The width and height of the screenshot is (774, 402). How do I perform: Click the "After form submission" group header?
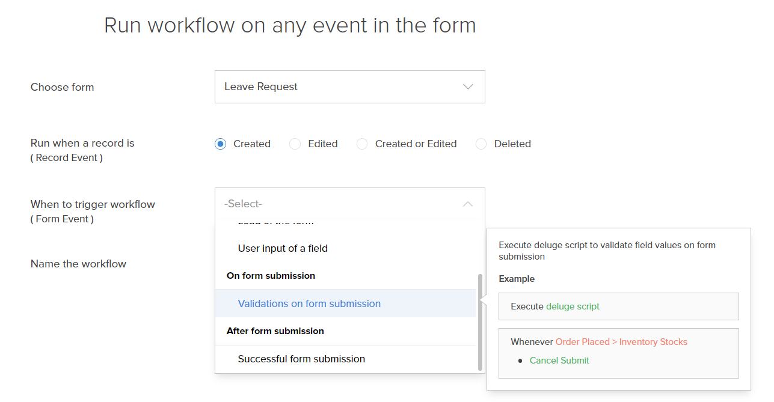click(275, 331)
